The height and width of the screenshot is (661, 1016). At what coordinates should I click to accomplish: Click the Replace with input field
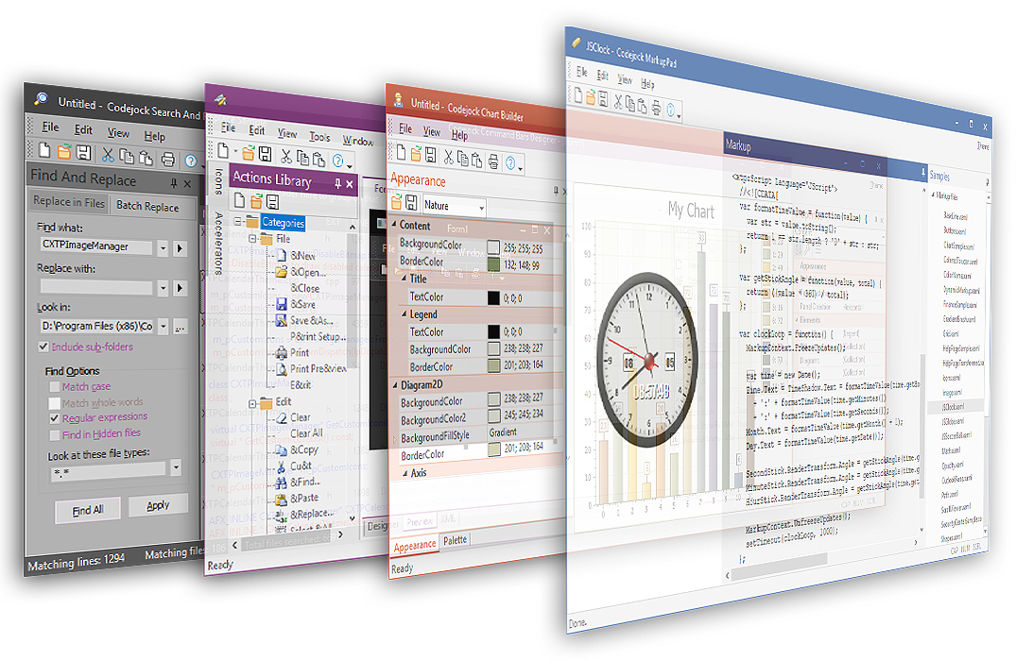(x=97, y=286)
